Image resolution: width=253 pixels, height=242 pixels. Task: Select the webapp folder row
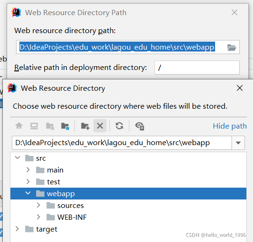tap(128, 193)
